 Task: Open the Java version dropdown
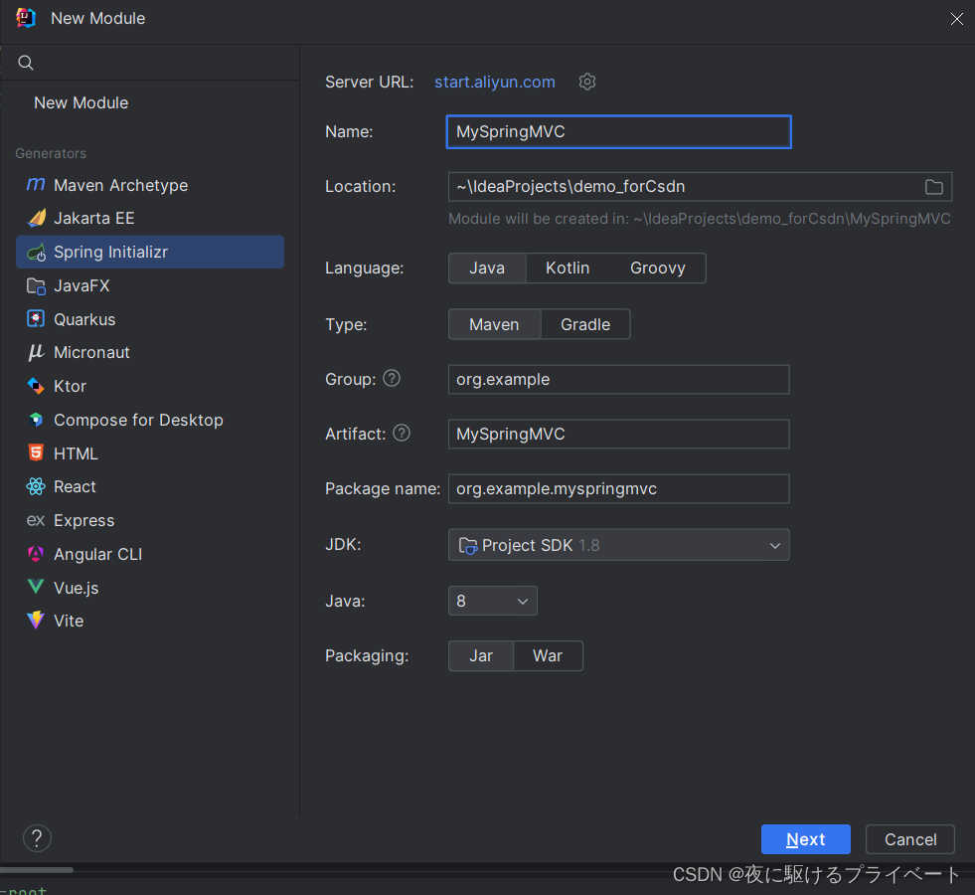click(493, 601)
